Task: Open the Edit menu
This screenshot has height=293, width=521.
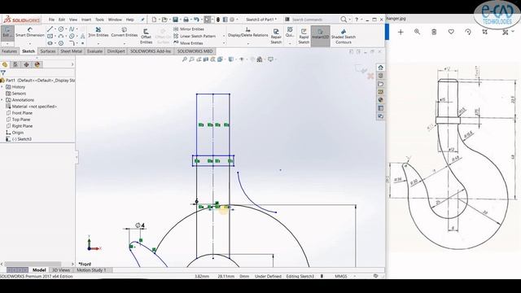Action: [x=62, y=20]
